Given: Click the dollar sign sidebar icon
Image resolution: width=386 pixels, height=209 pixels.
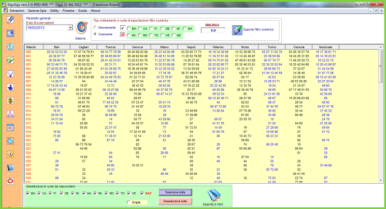Looking at the screenshot, I should 10,100.
